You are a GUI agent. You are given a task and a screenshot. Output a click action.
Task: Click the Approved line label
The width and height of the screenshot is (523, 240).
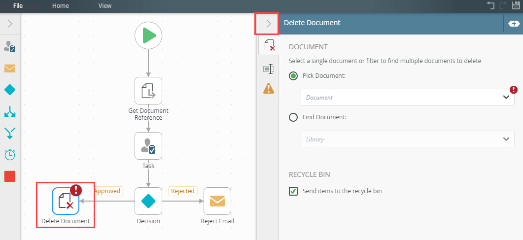[x=107, y=191]
